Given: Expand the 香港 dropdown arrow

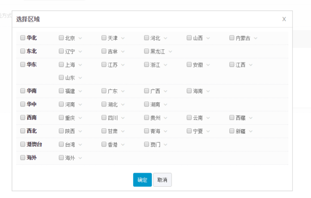Looking at the screenshot, I should click(x=123, y=145).
